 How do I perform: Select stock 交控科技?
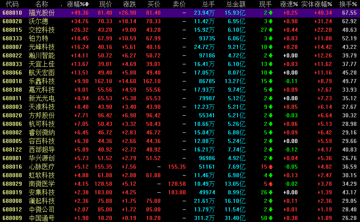(42, 30)
